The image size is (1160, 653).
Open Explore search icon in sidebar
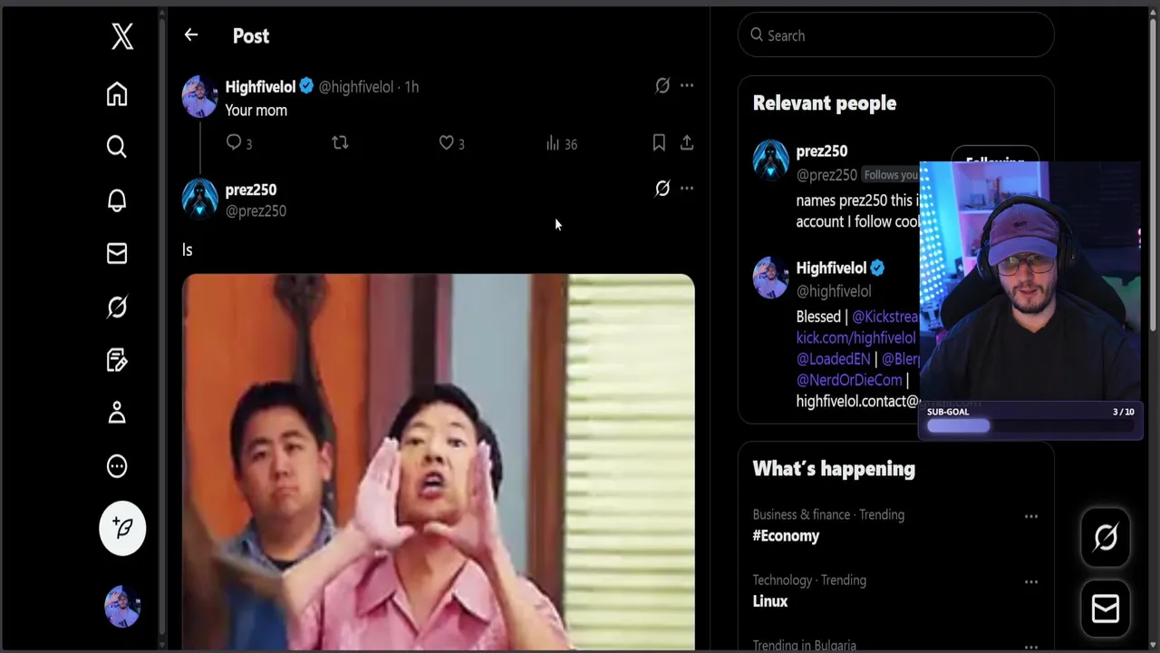click(x=117, y=147)
